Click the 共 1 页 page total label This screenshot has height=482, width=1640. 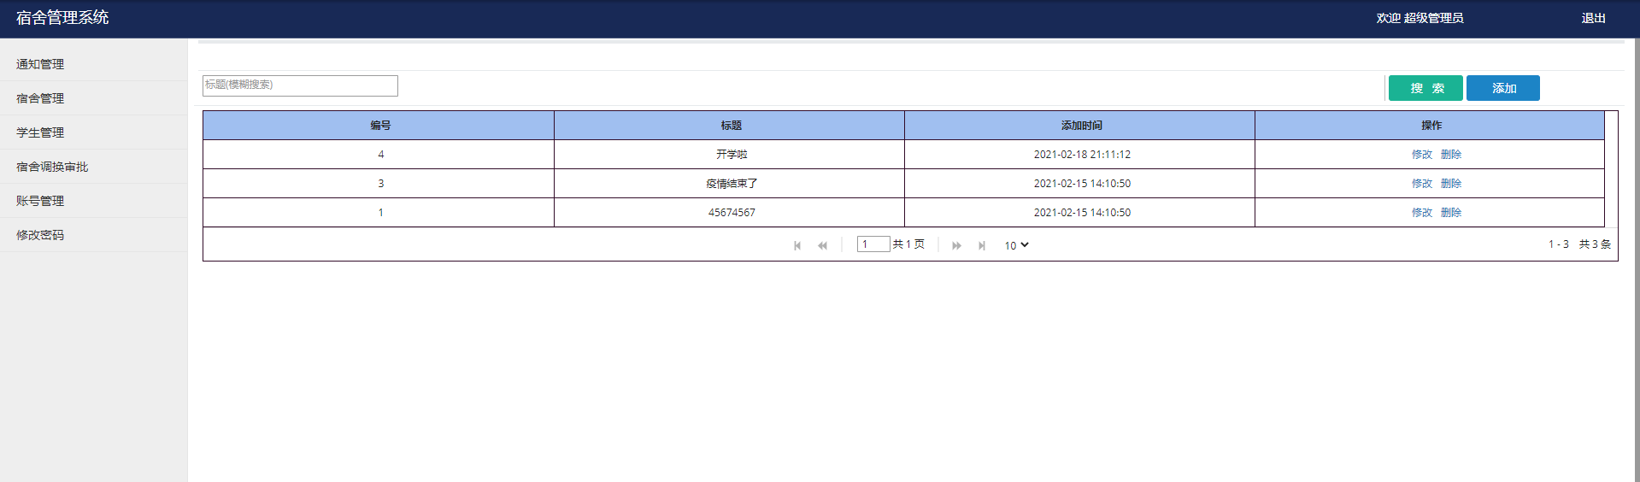pyautogui.click(x=908, y=244)
